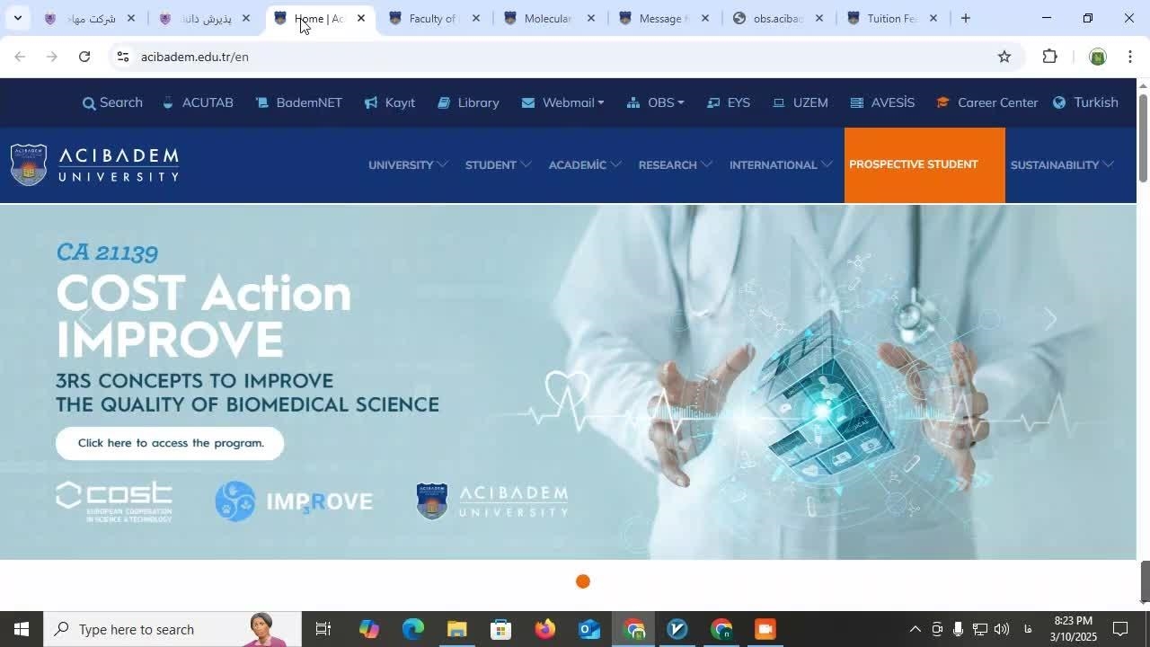Open the Library link
The image size is (1150, 647).
tap(468, 102)
